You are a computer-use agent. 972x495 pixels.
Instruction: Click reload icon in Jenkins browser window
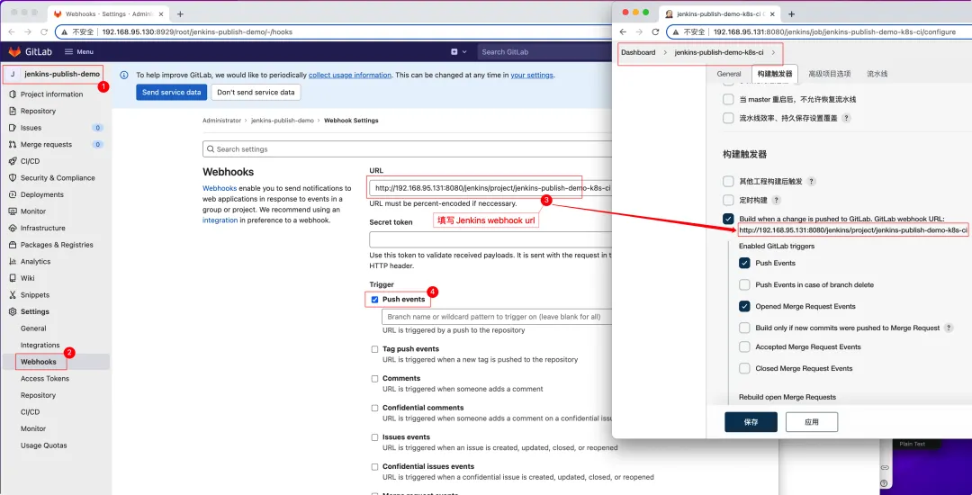point(655,31)
